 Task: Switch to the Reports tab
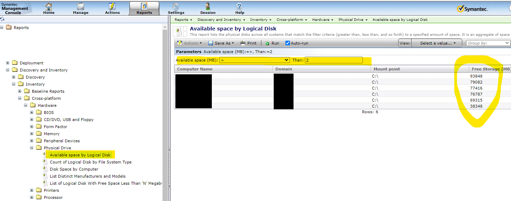144,8
